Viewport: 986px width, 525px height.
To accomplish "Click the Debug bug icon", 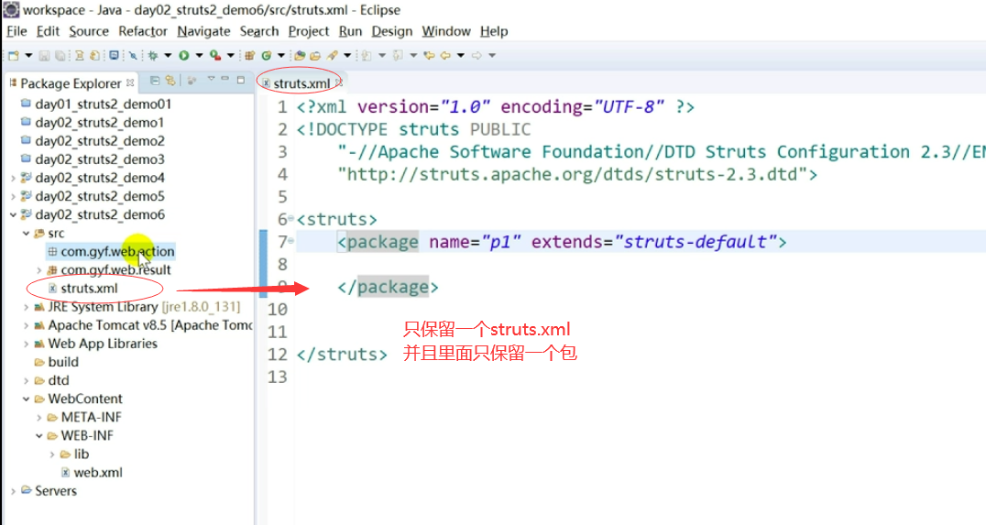I will click(x=153, y=56).
